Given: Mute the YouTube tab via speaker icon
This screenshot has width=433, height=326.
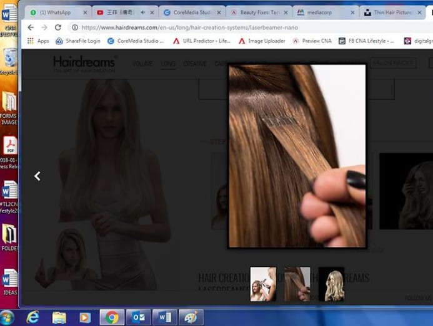Looking at the screenshot, I should [142, 12].
